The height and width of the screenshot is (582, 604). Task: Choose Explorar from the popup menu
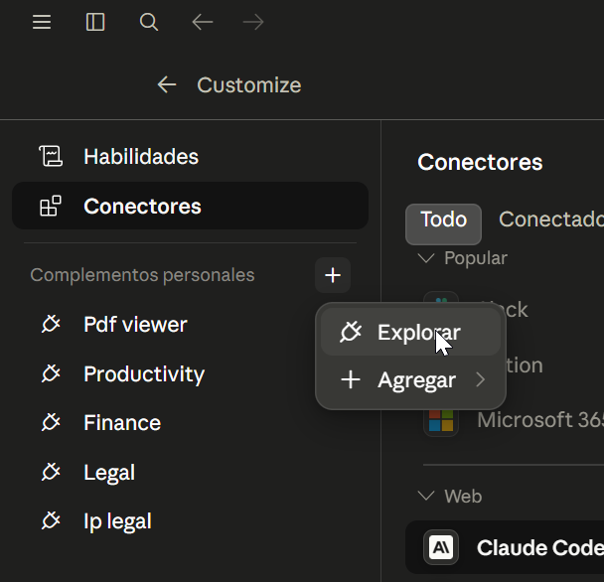pyautogui.click(x=410, y=333)
